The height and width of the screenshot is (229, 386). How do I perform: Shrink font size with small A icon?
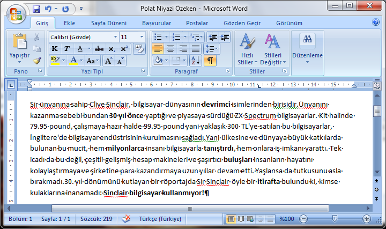[x=120, y=61]
